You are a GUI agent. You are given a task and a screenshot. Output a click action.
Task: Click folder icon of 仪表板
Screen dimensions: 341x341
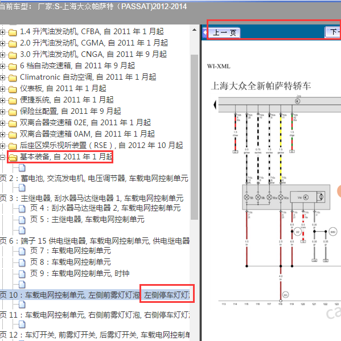coord(13,89)
